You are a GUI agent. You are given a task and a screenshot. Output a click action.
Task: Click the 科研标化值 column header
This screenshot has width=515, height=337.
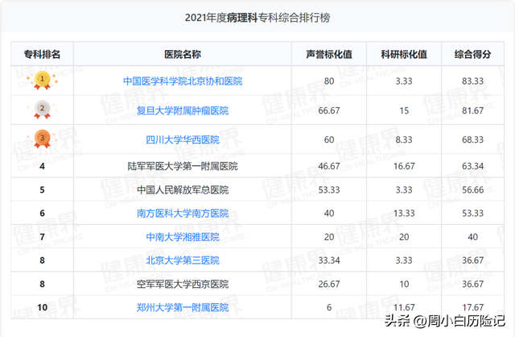404,54
